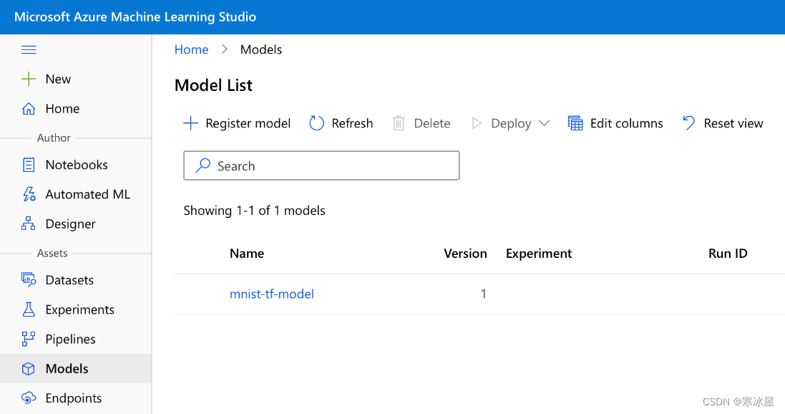This screenshot has height=414, width=785.
Task: Click the Home house icon
Action: coord(29,109)
